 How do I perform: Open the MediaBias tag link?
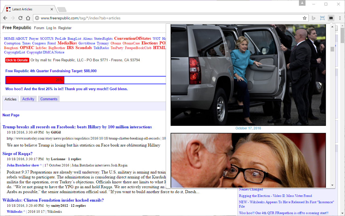click(67, 43)
